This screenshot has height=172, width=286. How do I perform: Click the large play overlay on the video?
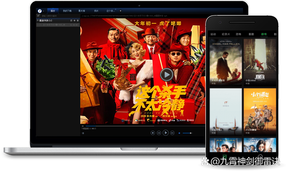166,75
